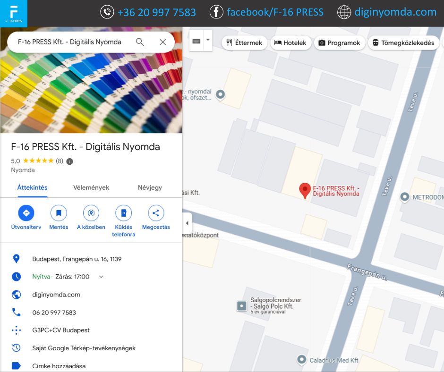Image resolution: width=444 pixels, height=372 pixels.
Task: Filter map by Éttermek
Action: pos(244,42)
